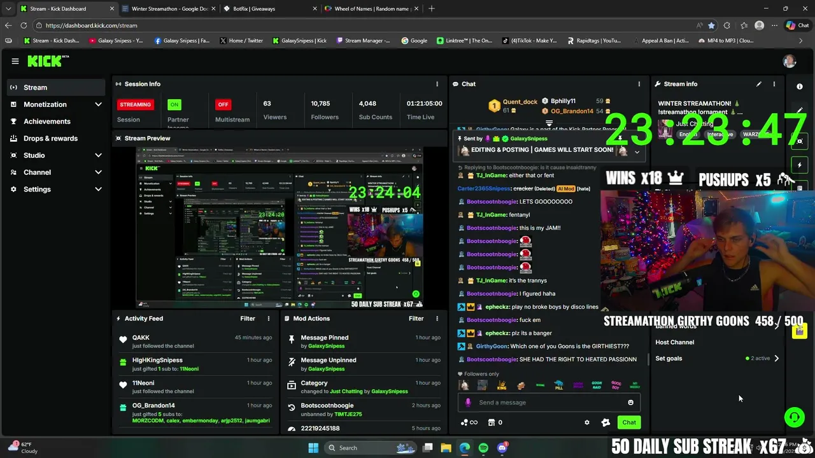Viewport: 815px width, 458px height.
Task: Open the chat shop icon showing 0
Action: [495, 422]
